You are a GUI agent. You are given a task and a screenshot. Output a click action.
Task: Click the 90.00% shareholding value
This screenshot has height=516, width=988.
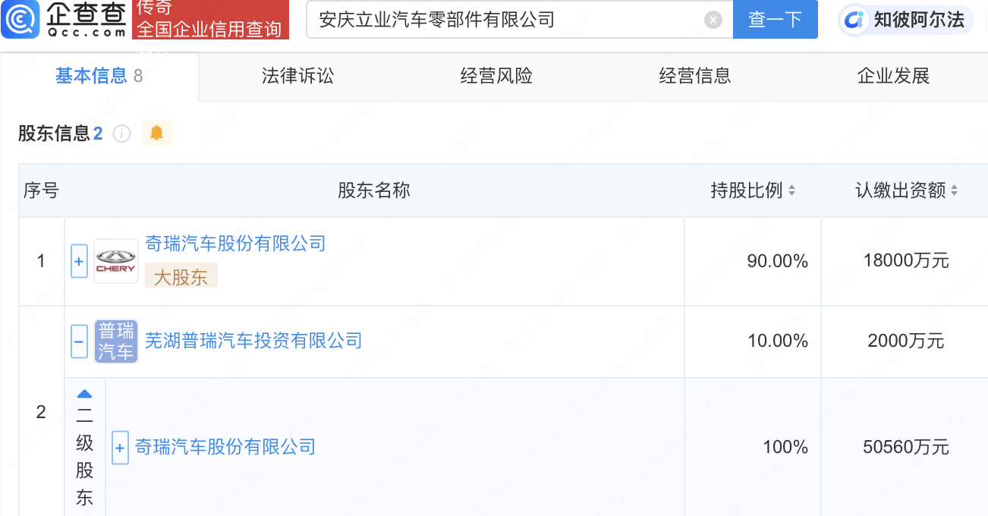coord(778,261)
